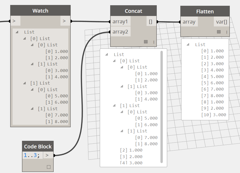Select the var[] output port of Flatten
The image size is (240, 173).
pos(221,22)
